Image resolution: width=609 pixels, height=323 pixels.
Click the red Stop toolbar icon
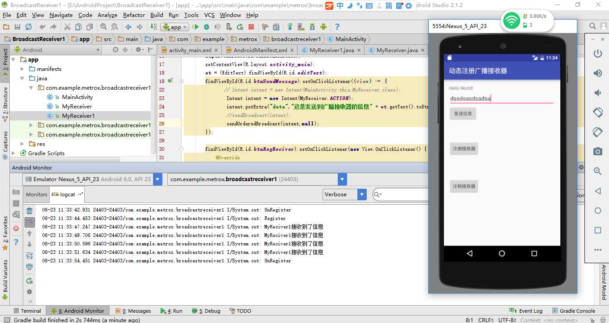[251, 27]
